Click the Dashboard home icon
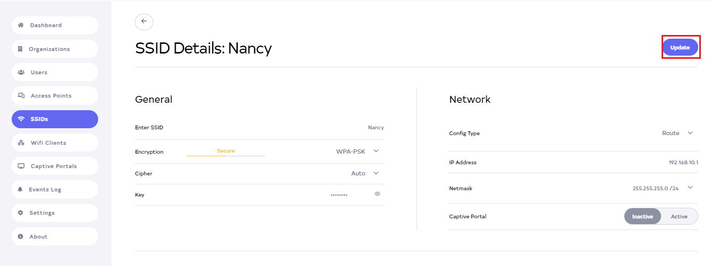The height and width of the screenshot is (266, 712). click(21, 25)
